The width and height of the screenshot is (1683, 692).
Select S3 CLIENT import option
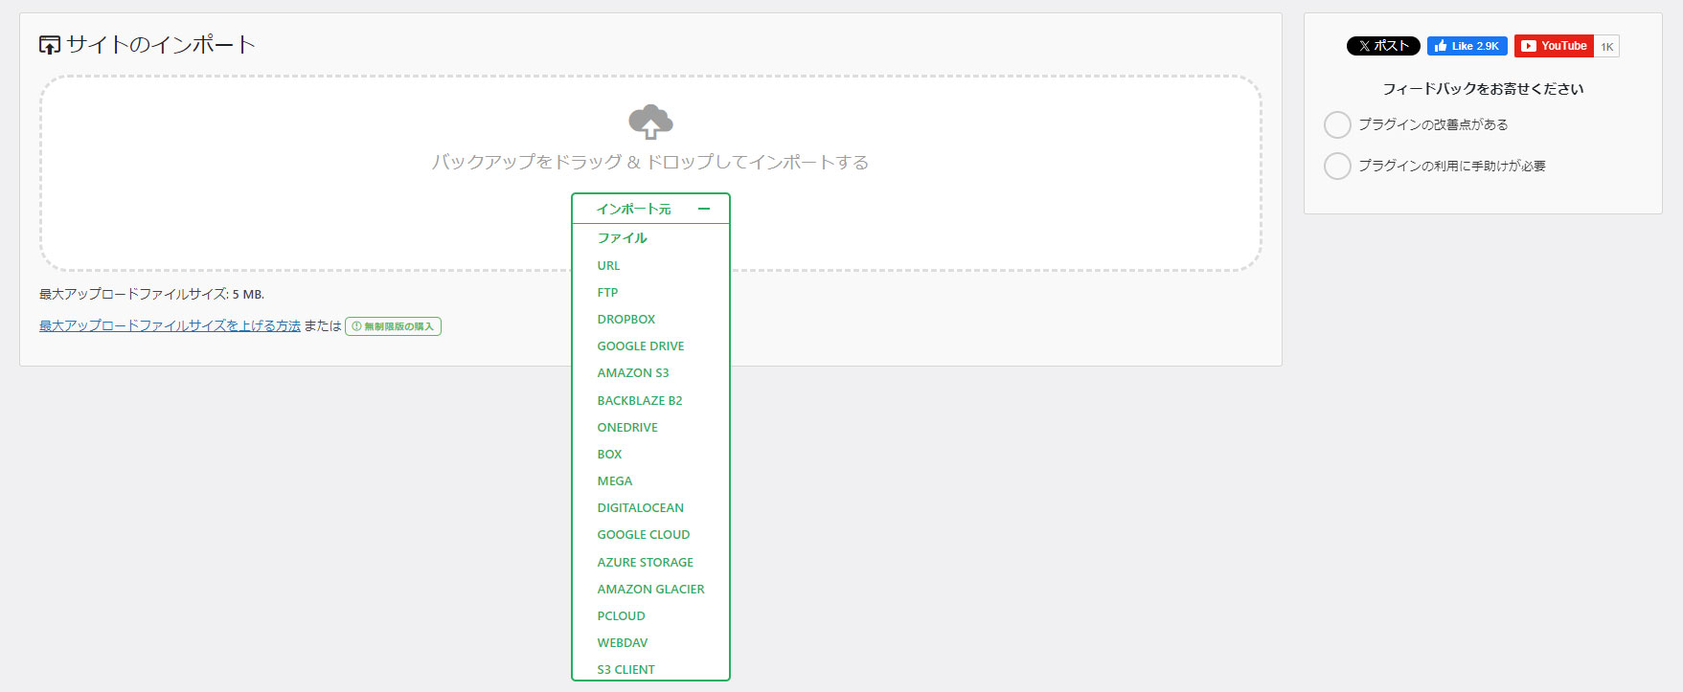(x=626, y=669)
